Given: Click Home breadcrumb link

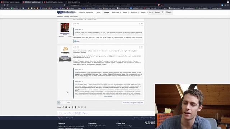Looking at the screenshot, I should click(x=60, y=113).
